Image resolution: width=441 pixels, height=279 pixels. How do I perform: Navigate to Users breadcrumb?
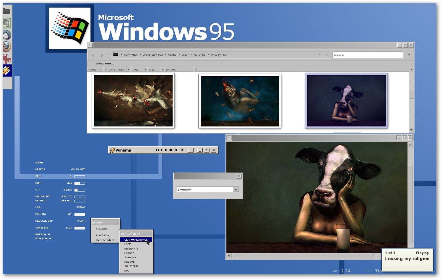point(172,55)
